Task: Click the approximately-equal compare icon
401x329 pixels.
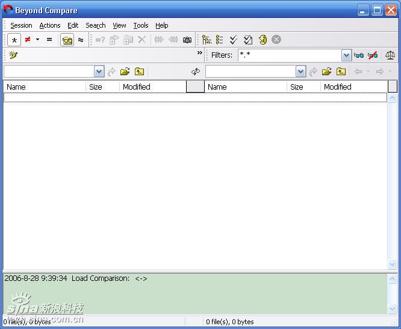Action: pyautogui.click(x=81, y=40)
